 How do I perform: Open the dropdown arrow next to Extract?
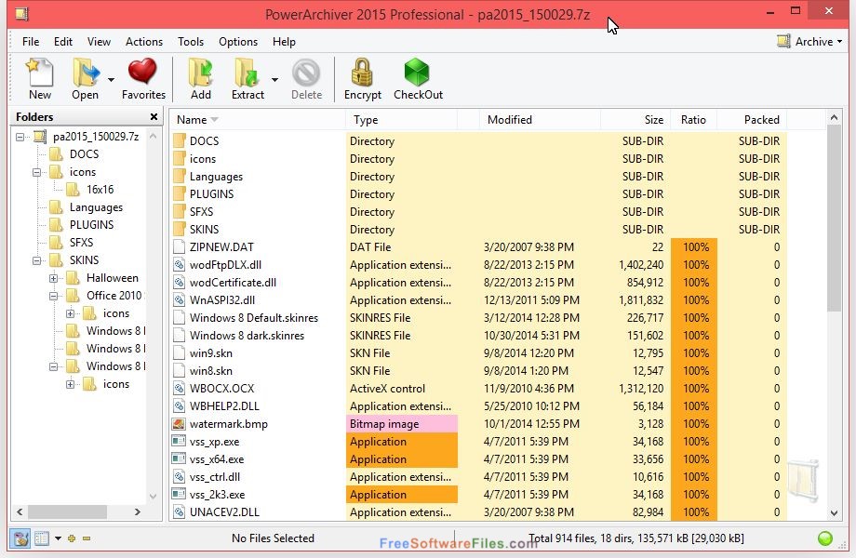coord(274,80)
